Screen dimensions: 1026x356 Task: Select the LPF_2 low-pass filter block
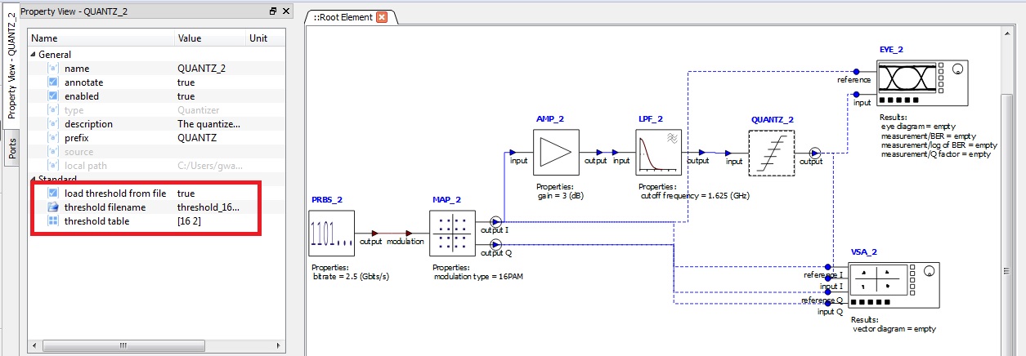click(659, 152)
